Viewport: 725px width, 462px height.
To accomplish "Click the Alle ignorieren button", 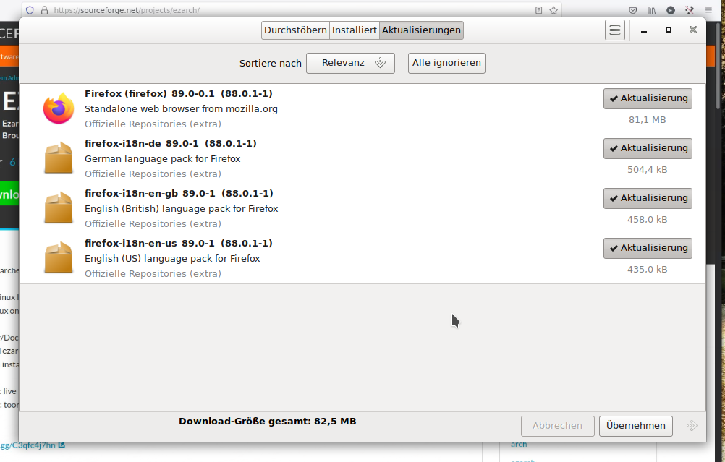I will (446, 63).
